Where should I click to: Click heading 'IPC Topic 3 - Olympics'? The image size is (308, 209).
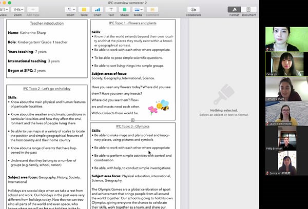pyautogui.click(x=132, y=126)
